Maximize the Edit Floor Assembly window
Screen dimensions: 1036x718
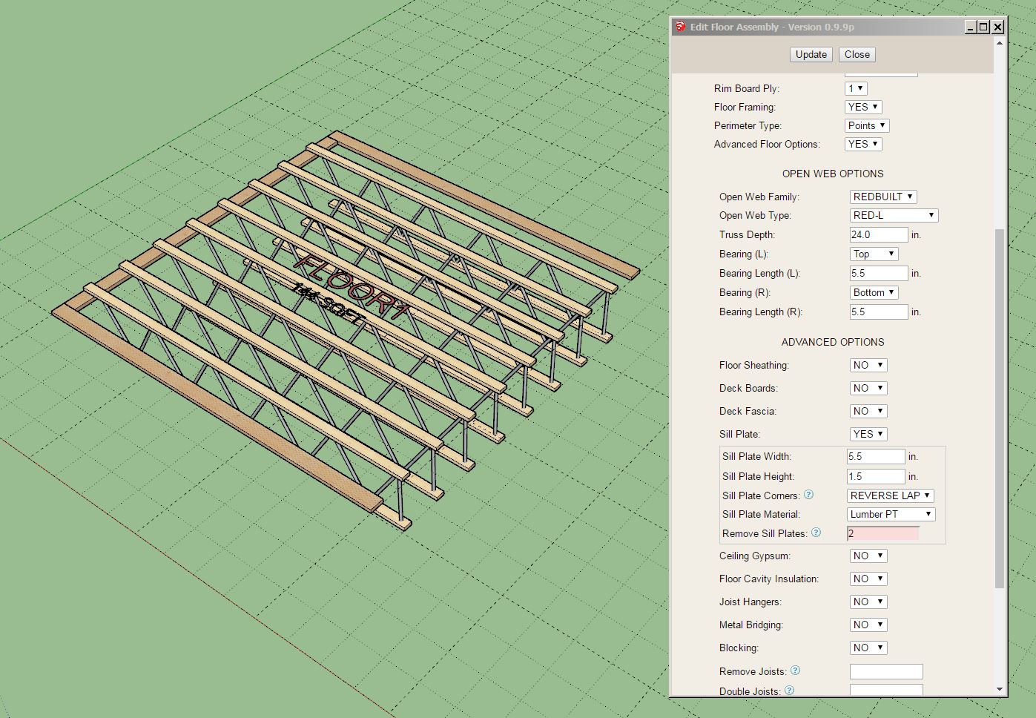(x=983, y=27)
